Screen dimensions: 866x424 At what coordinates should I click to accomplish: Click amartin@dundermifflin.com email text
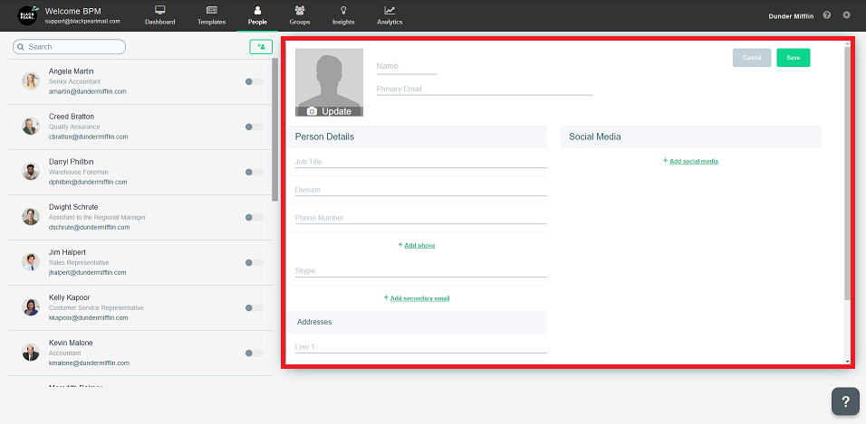coord(87,91)
